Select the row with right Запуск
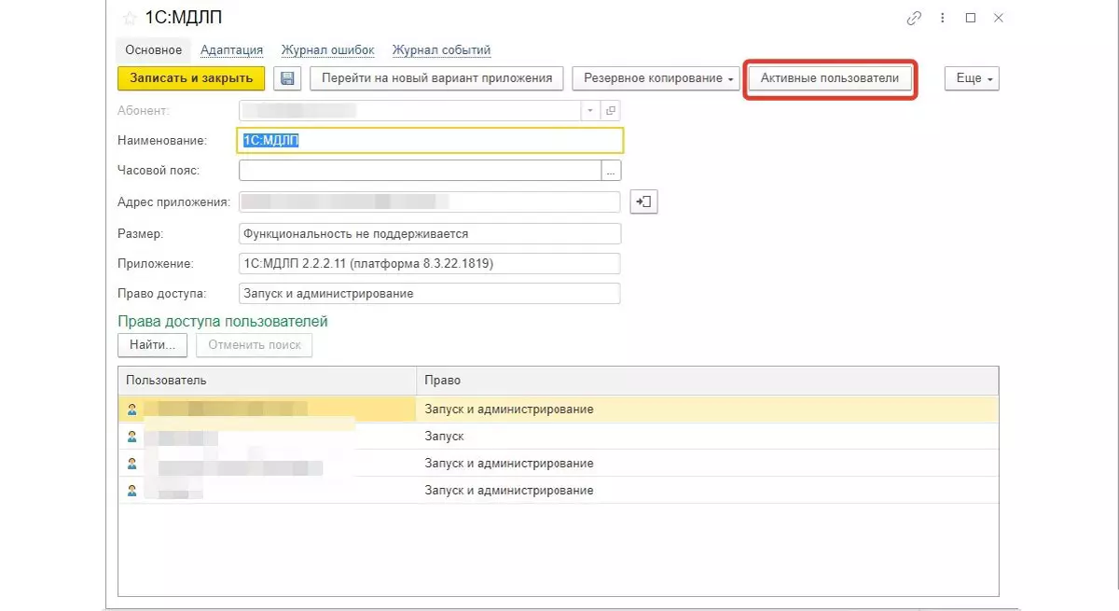The height and width of the screenshot is (611, 1119). [558, 437]
